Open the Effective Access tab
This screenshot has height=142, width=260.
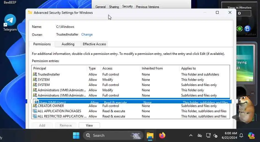tap(94, 44)
